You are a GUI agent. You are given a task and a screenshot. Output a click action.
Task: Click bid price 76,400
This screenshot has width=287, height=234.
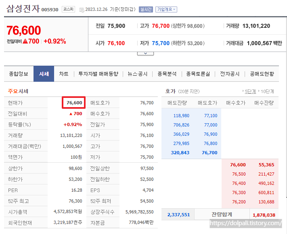click(239, 183)
